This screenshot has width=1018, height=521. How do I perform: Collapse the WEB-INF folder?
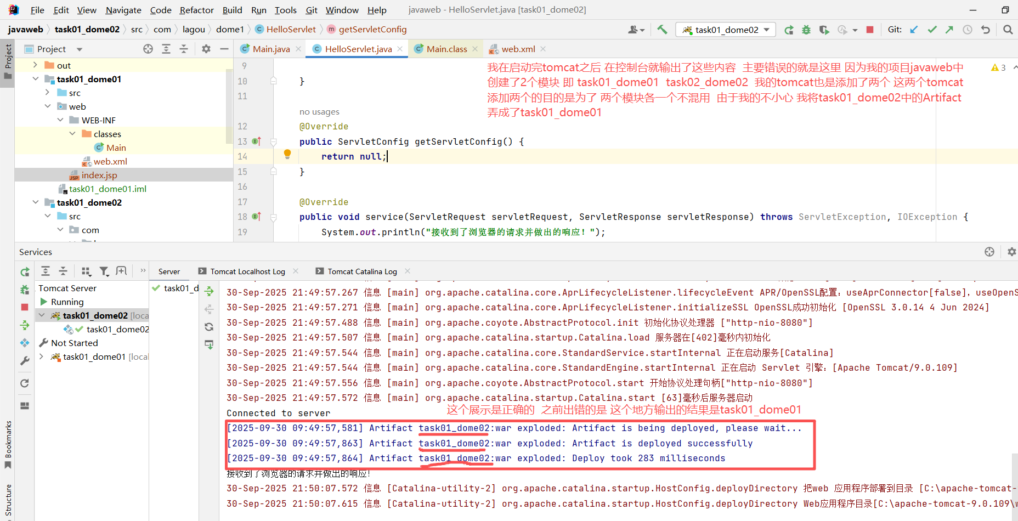point(60,120)
